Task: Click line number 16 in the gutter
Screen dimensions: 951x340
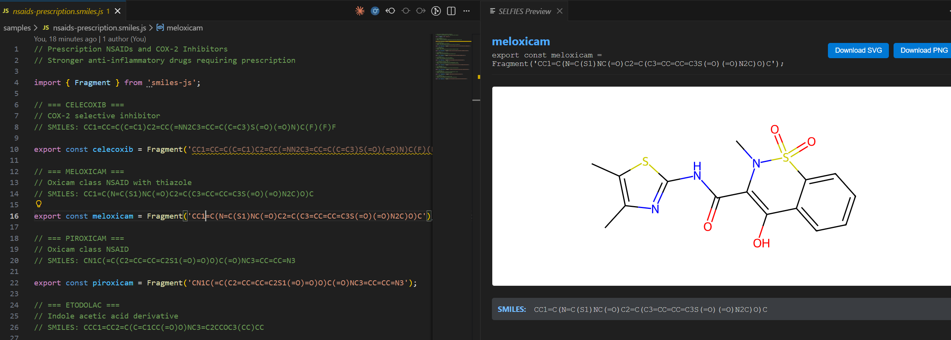Action: pos(14,216)
